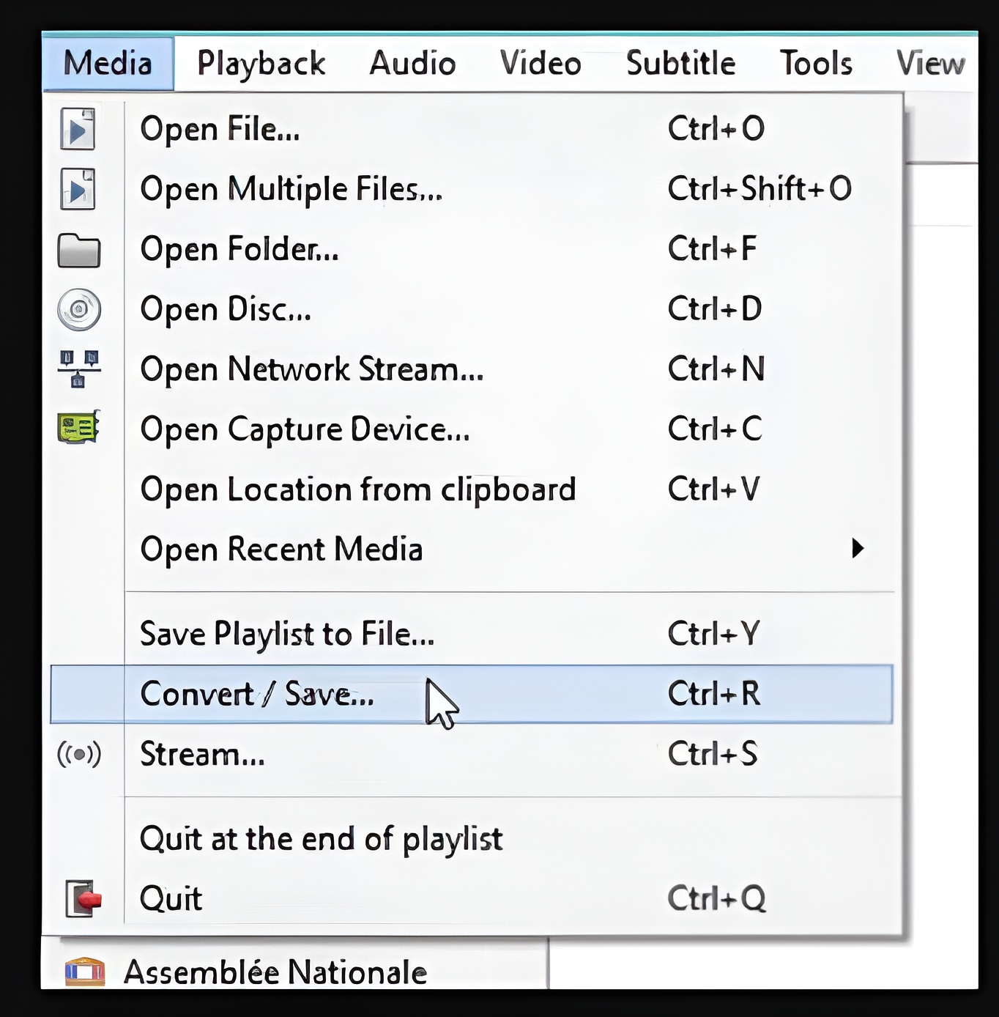Choose Open Location from clipboard
Screen dimensions: 999x1017
358,489
